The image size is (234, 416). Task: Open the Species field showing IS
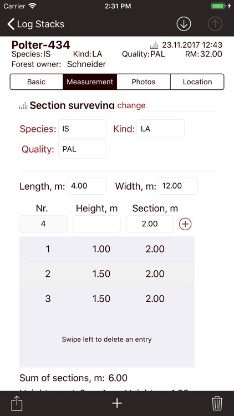coord(82,129)
